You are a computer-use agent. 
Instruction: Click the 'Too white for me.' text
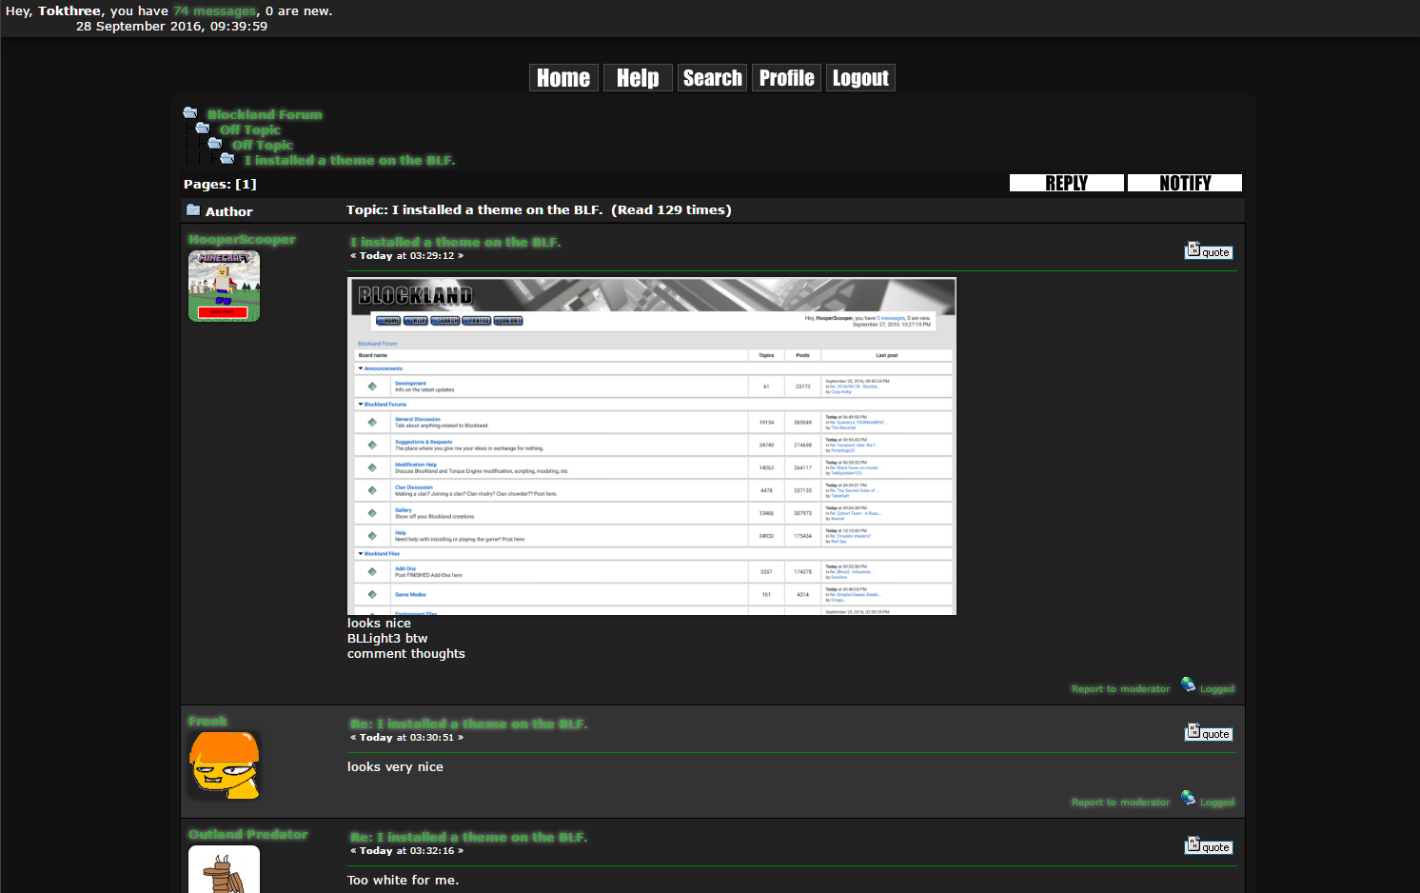403,881
